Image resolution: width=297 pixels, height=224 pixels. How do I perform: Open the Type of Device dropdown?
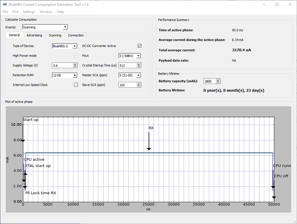click(x=65, y=46)
